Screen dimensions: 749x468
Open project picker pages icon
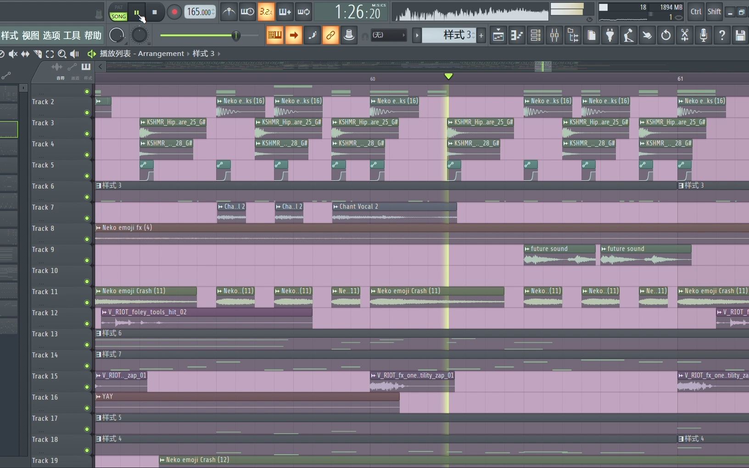tap(592, 35)
